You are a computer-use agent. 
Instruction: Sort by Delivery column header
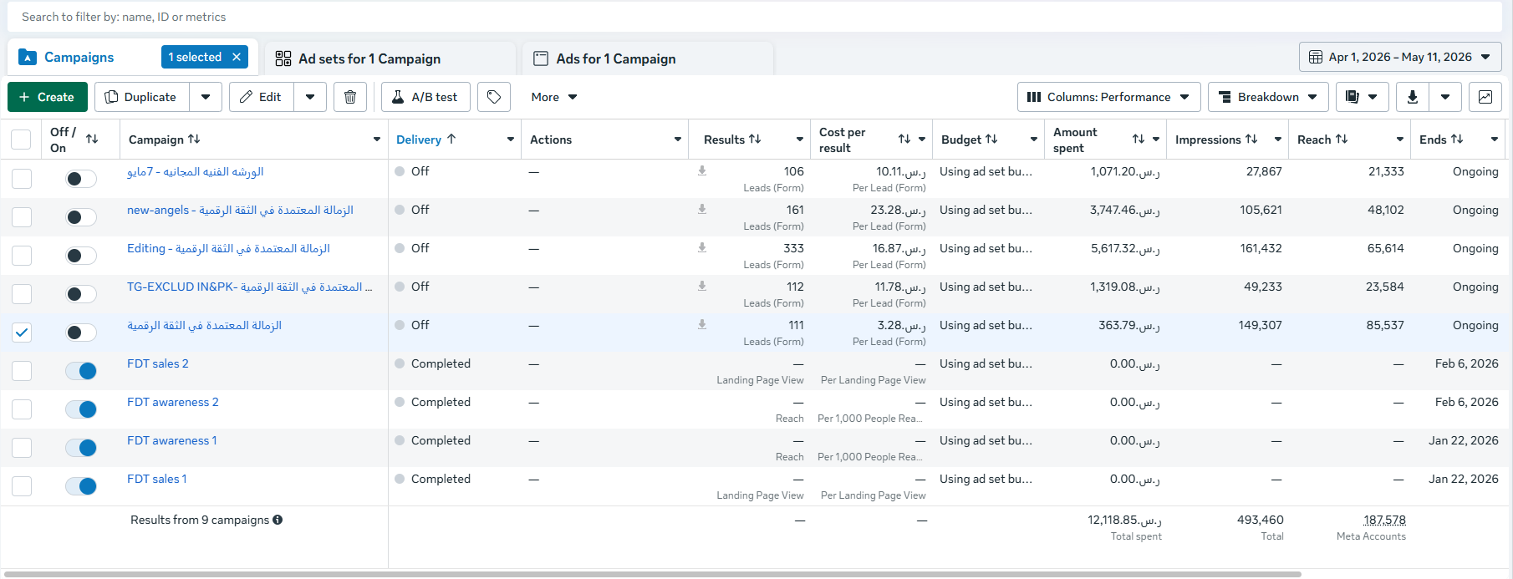(x=426, y=140)
